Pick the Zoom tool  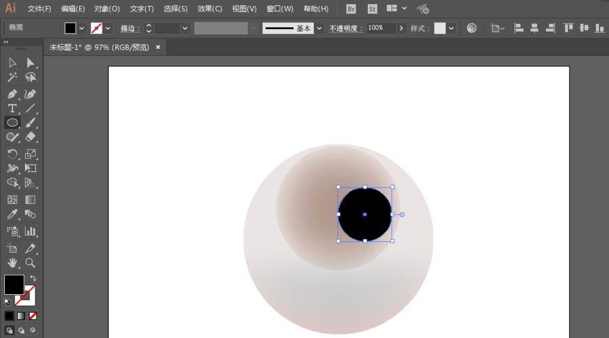[30, 263]
